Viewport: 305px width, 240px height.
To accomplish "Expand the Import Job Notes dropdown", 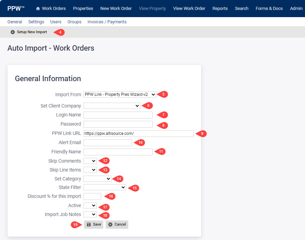I will coord(90,214).
